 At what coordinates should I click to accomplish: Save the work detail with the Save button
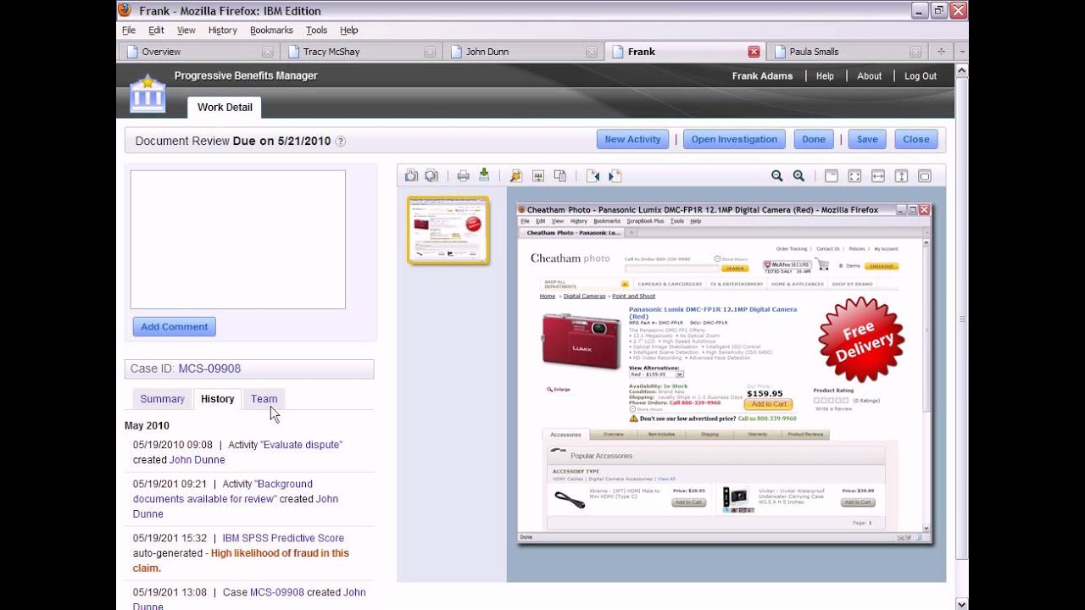pyautogui.click(x=867, y=140)
